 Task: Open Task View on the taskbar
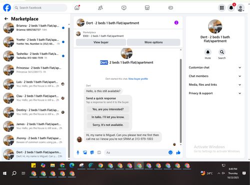[23, 174]
